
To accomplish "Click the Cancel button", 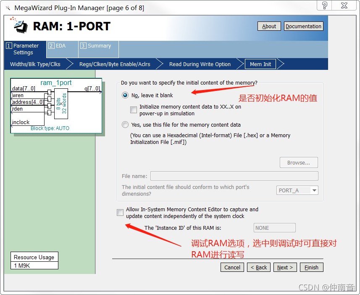I will [232, 267].
